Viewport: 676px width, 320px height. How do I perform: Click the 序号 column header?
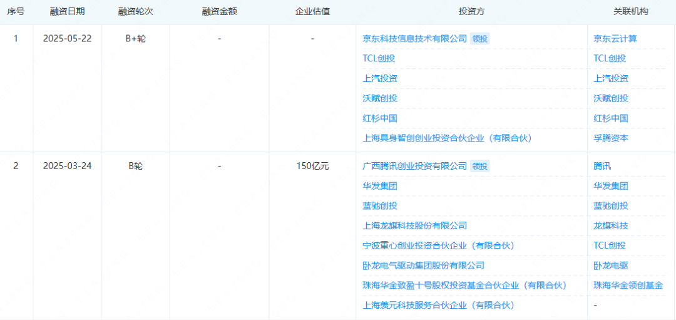16,12
